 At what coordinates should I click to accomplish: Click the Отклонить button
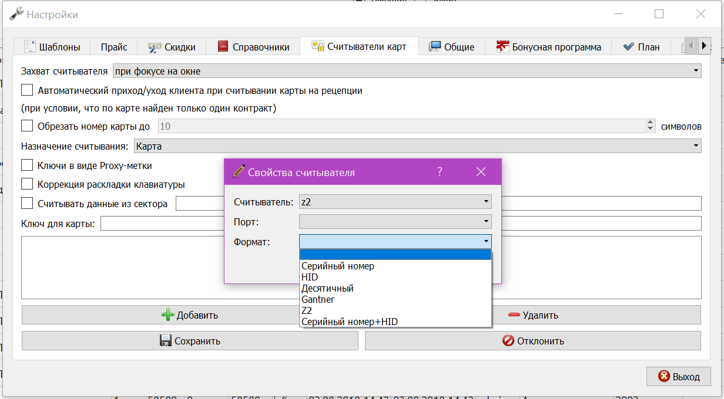coord(533,341)
